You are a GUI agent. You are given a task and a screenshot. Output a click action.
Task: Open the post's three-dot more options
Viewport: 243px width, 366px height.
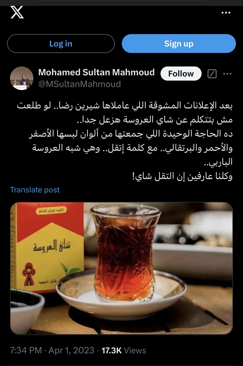(x=227, y=74)
